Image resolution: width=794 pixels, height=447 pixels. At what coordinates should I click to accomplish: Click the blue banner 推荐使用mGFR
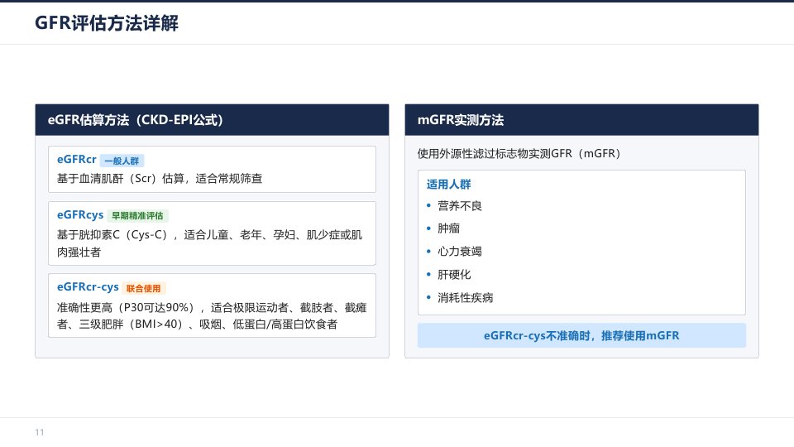pyautogui.click(x=581, y=335)
